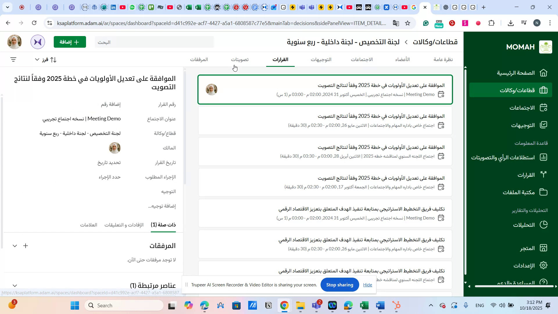558x314 pixels.
Task: Click the الصفحة الرئيسية home icon
Action: click(x=543, y=73)
